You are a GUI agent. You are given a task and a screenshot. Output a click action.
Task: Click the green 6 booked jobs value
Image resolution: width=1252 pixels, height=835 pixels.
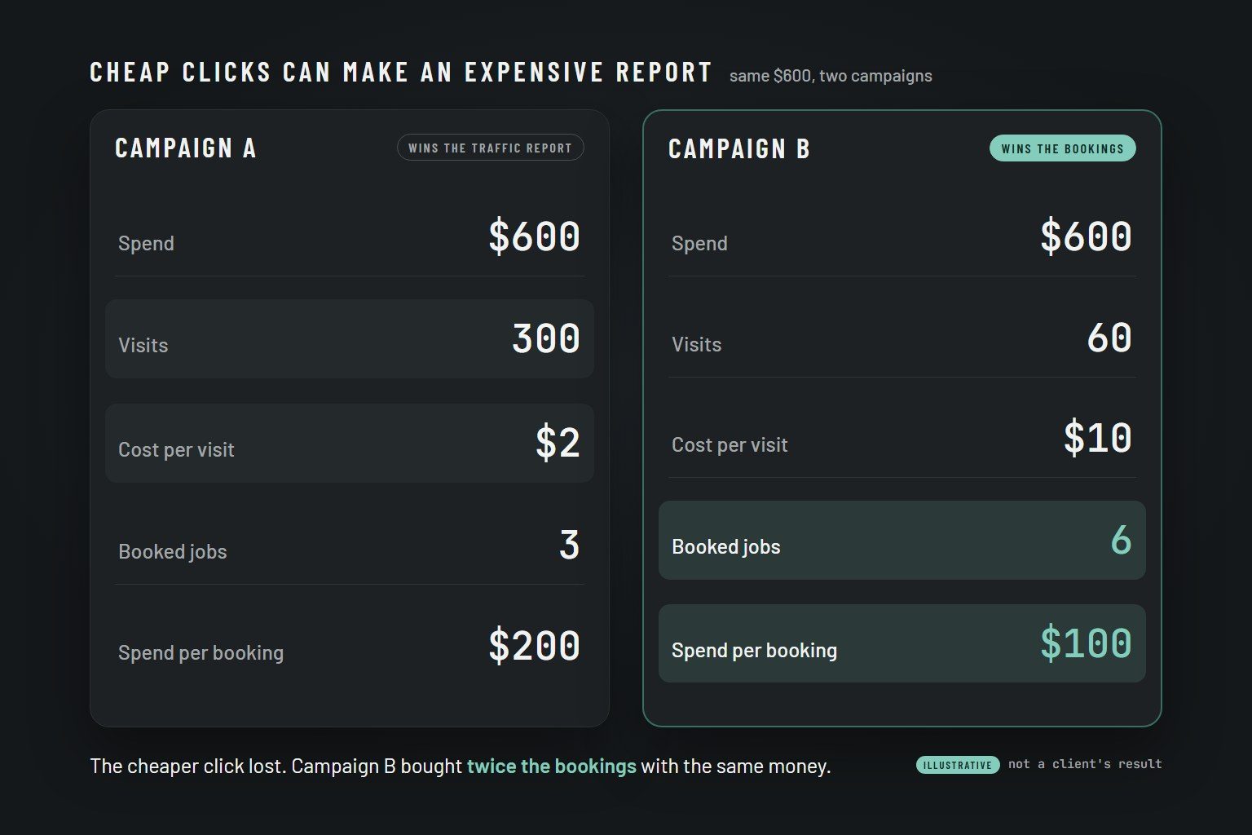coord(1121,540)
